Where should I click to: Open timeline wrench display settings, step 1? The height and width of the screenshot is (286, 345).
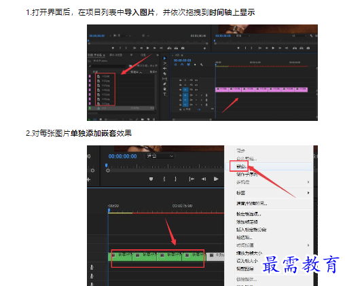click(202, 65)
